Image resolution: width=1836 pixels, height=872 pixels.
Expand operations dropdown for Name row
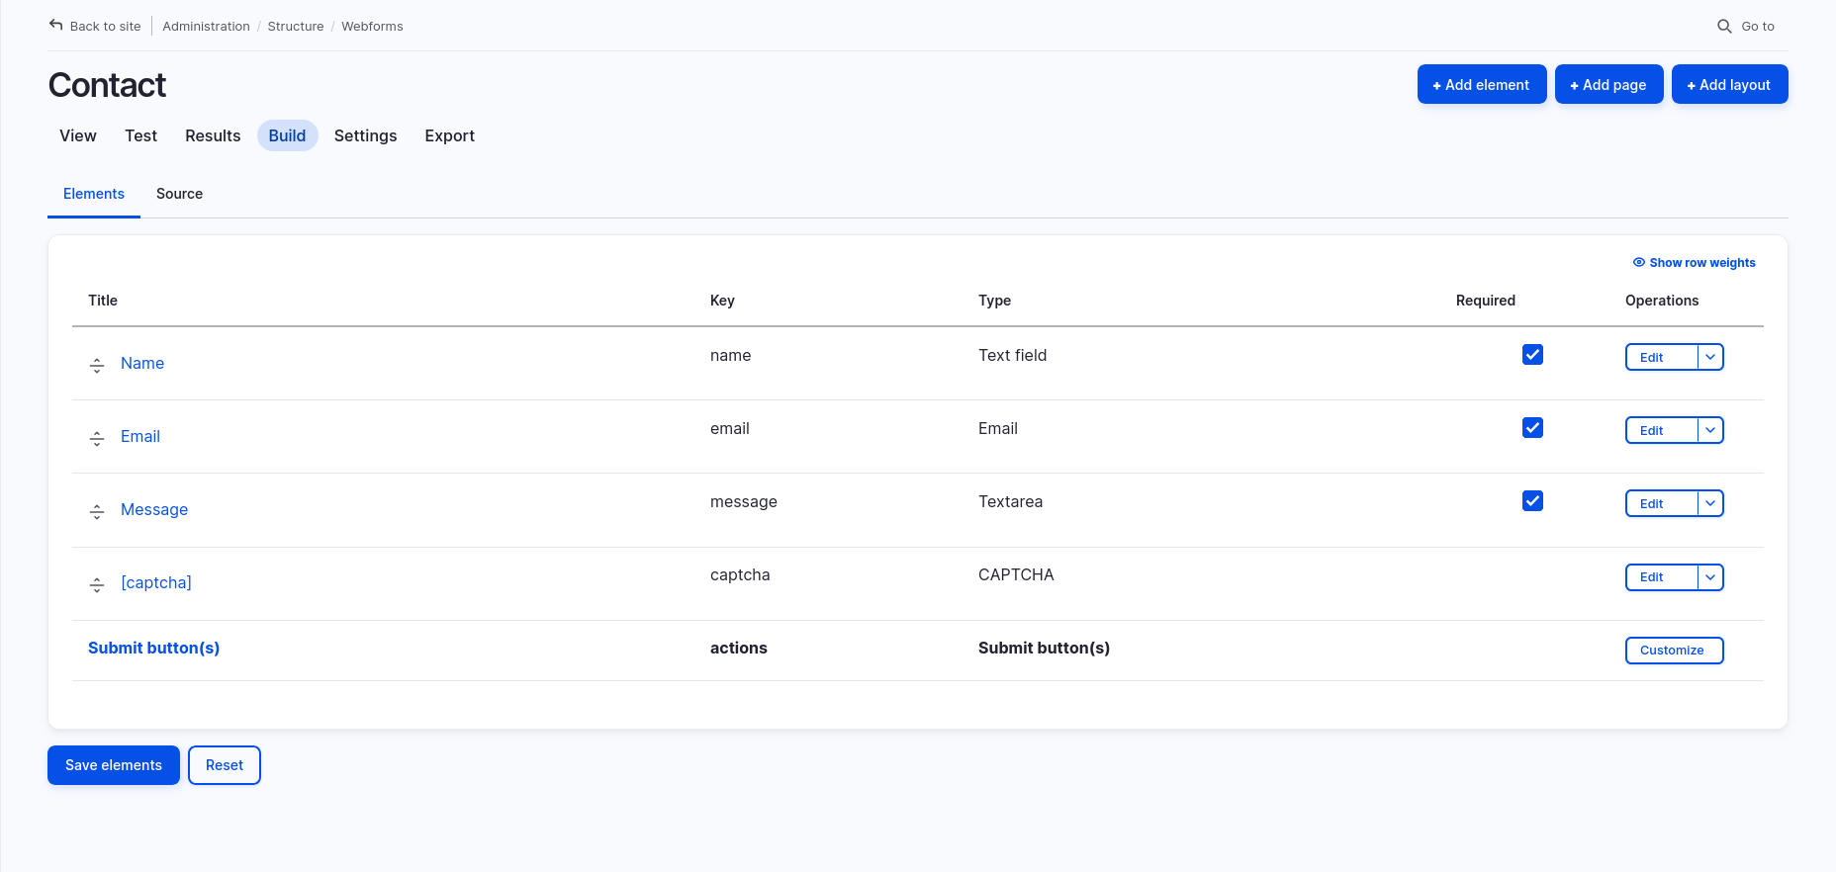(x=1710, y=357)
